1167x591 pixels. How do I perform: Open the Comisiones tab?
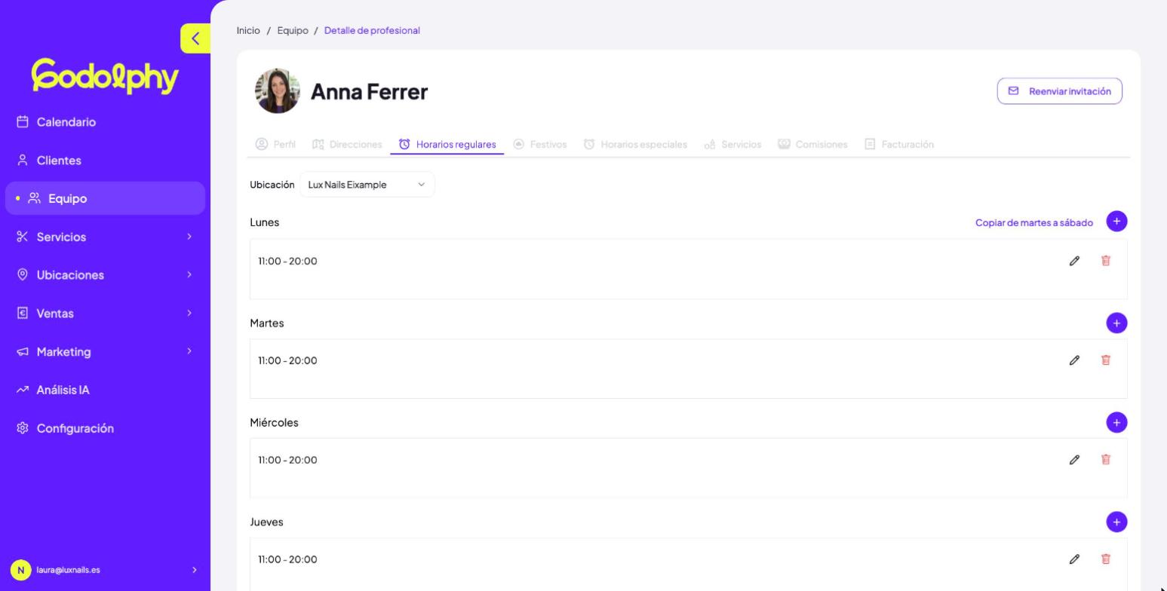812,144
